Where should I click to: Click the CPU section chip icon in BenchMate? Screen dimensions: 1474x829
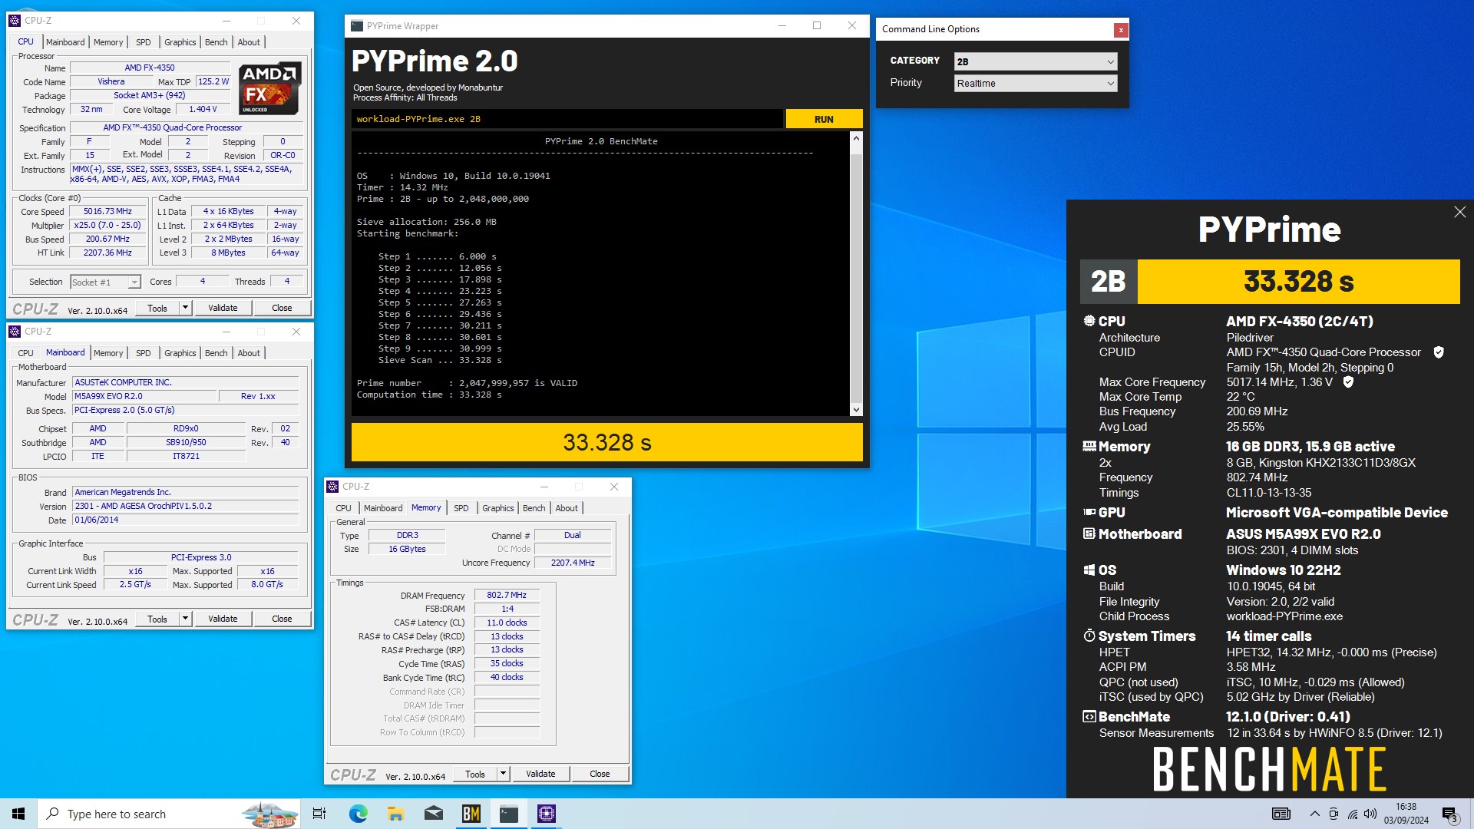[1089, 321]
